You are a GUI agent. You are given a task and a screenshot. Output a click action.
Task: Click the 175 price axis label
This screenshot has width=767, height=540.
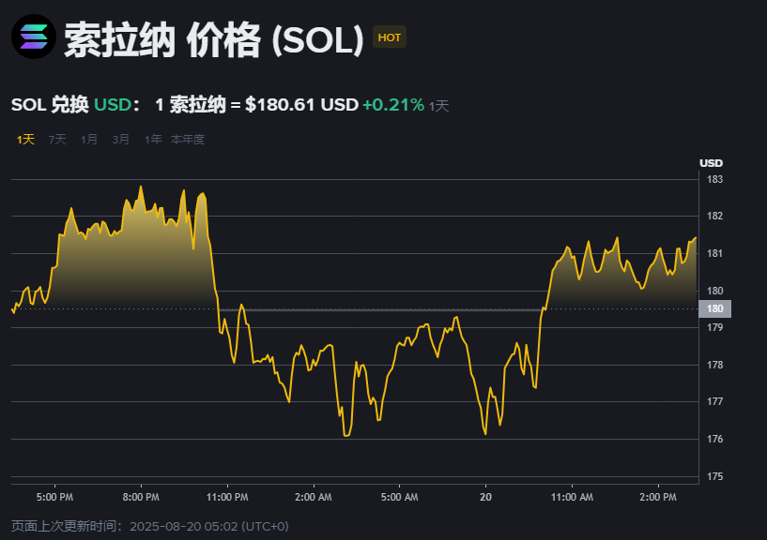pyautogui.click(x=714, y=476)
